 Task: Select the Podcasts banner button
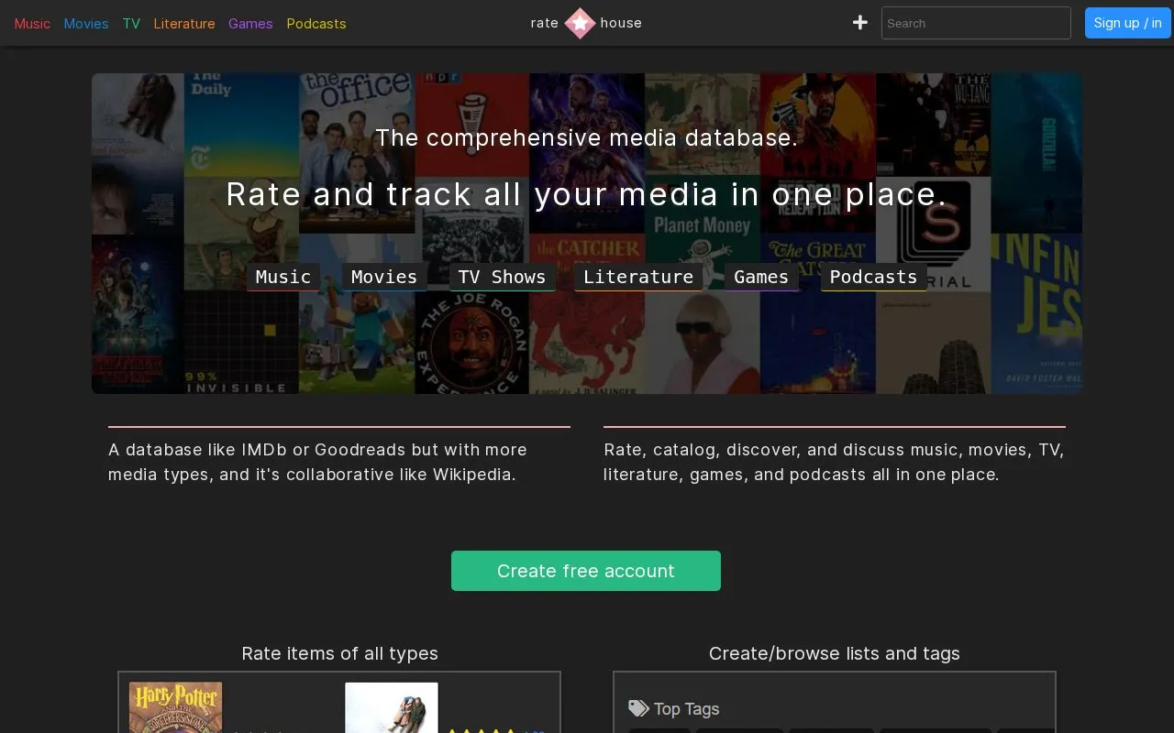[x=873, y=277]
